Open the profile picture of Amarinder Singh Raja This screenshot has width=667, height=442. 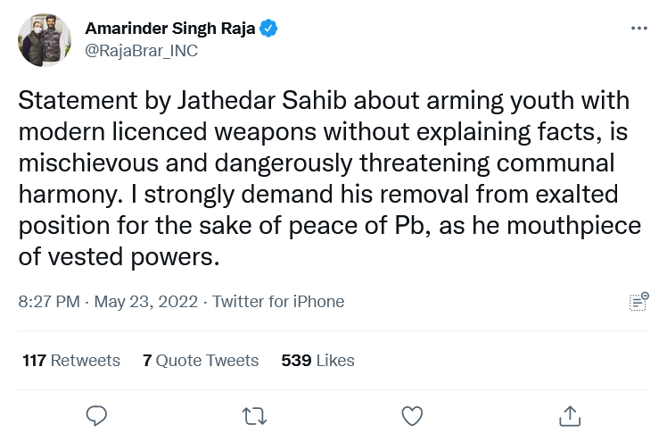pos(45,40)
